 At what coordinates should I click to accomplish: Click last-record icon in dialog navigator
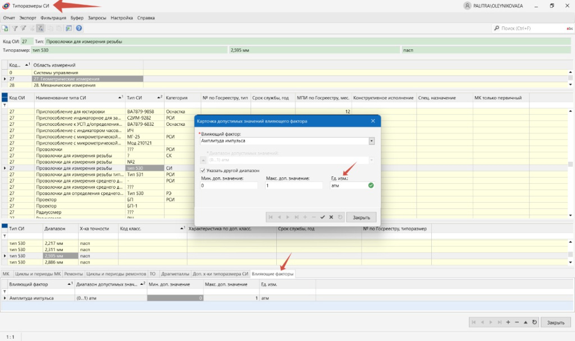point(296,217)
